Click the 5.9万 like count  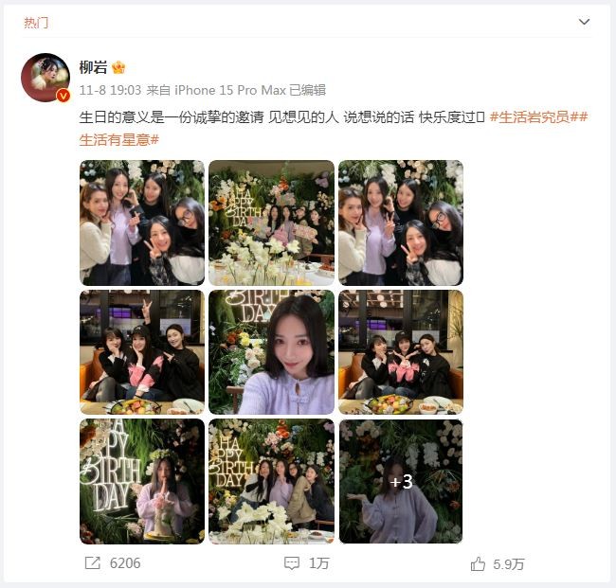coord(509,564)
